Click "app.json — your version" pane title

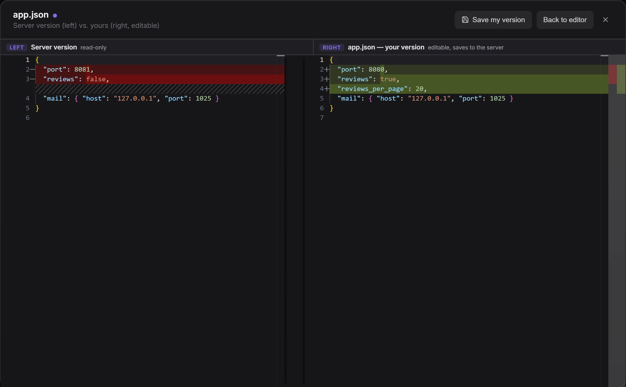(386, 47)
